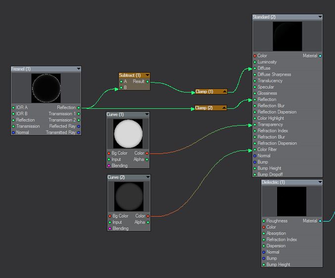Viewport: 335px width, 278px height.
Task: Click the Curve (1) sphere preview thumbnail
Action: click(x=128, y=134)
